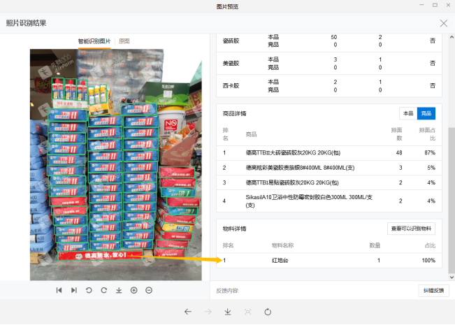This screenshot has height=325, width=455.
Task: Click scrollbar down arrow in results panel
Action: [452, 277]
